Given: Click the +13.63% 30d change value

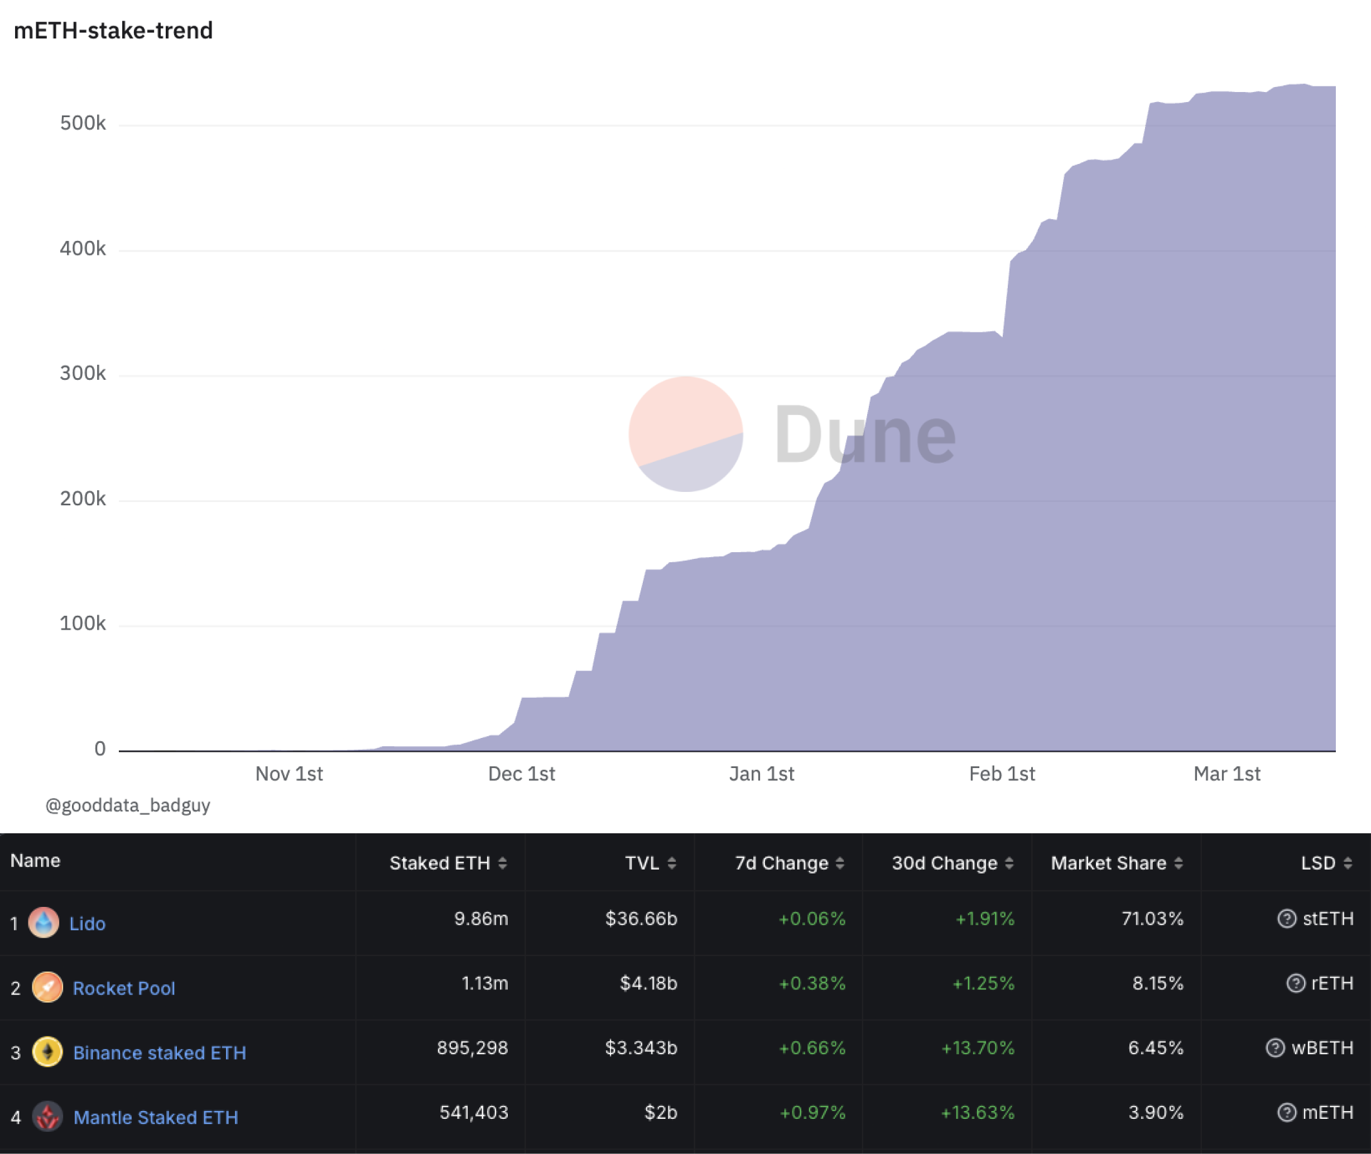Looking at the screenshot, I should point(978,1113).
